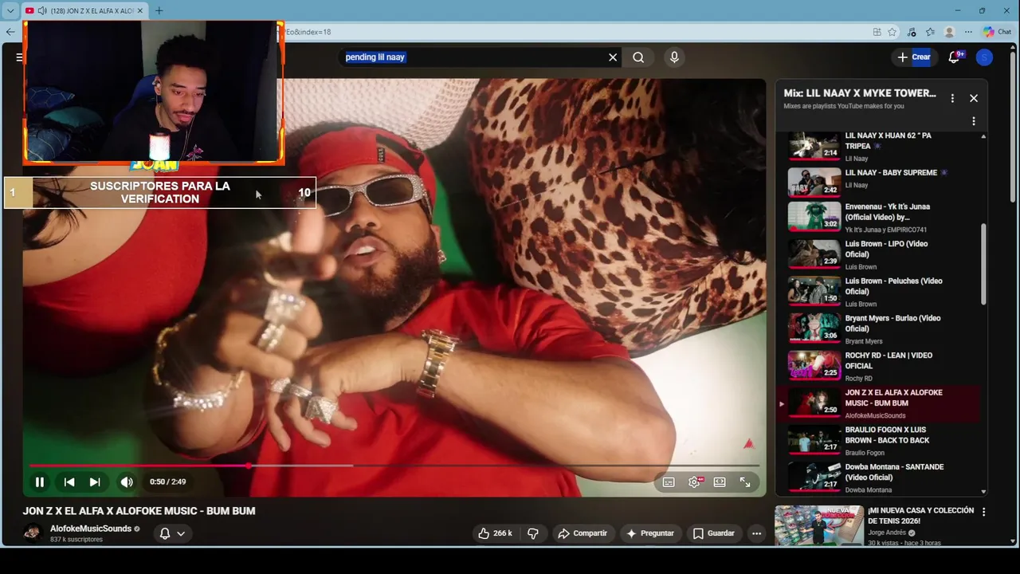This screenshot has height=574, width=1020.
Task: Open the player settings gear
Action: [x=695, y=482]
